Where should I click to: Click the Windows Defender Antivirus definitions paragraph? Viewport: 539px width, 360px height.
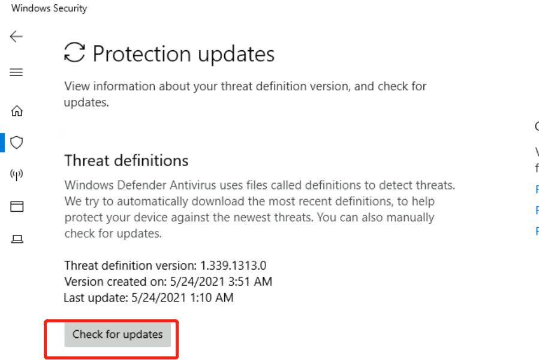point(259,209)
